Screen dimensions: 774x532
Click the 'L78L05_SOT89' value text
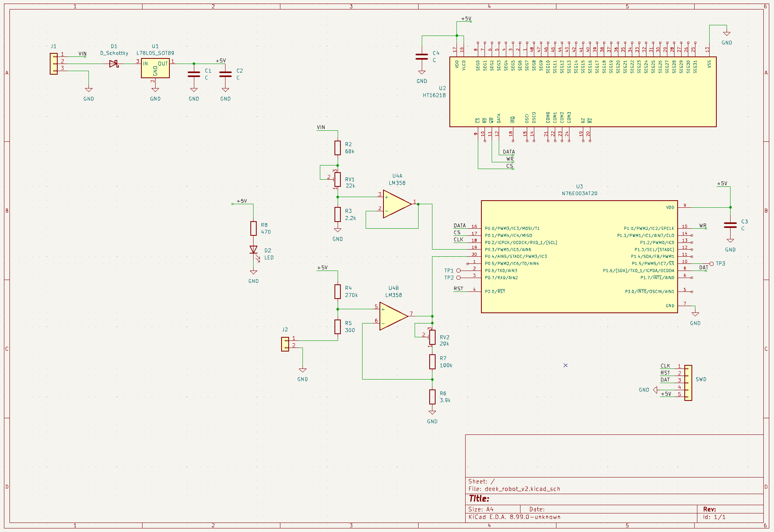(x=155, y=53)
